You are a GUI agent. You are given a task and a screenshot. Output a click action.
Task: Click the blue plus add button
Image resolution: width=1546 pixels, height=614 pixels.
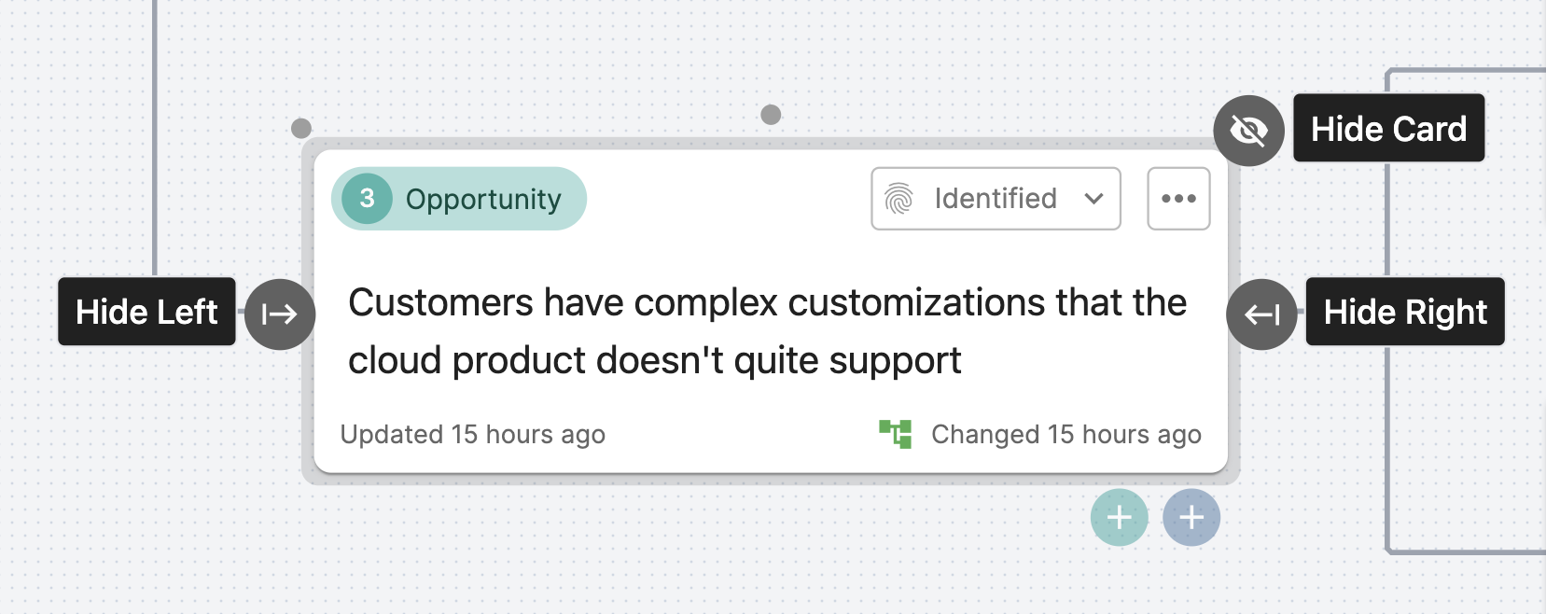[x=1191, y=517]
